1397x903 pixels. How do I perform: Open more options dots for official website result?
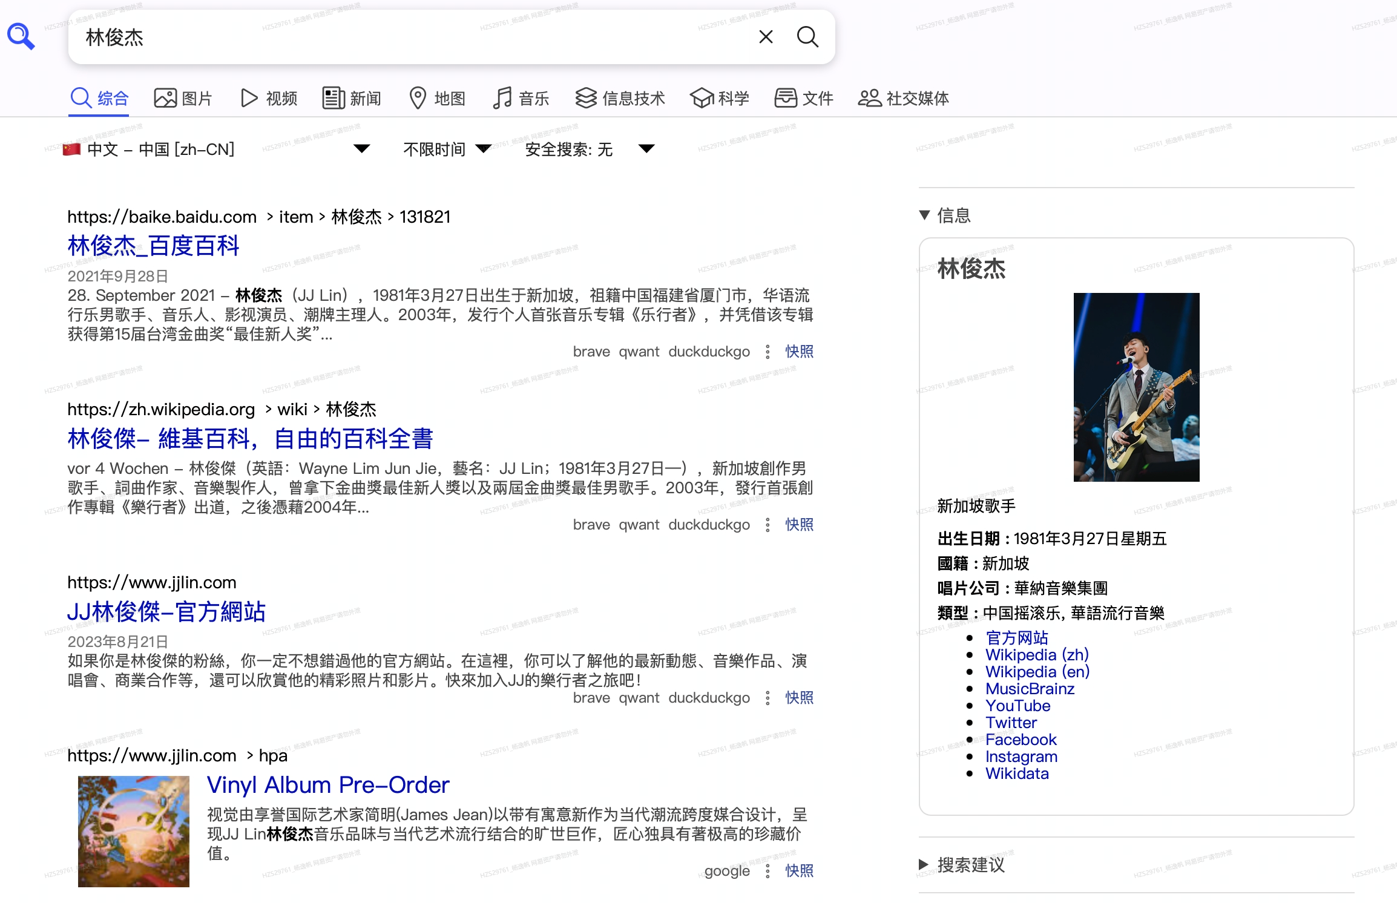(x=768, y=698)
